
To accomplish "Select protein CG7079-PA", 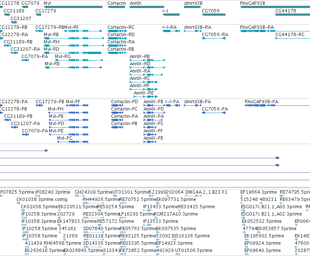I will (35, 131).
